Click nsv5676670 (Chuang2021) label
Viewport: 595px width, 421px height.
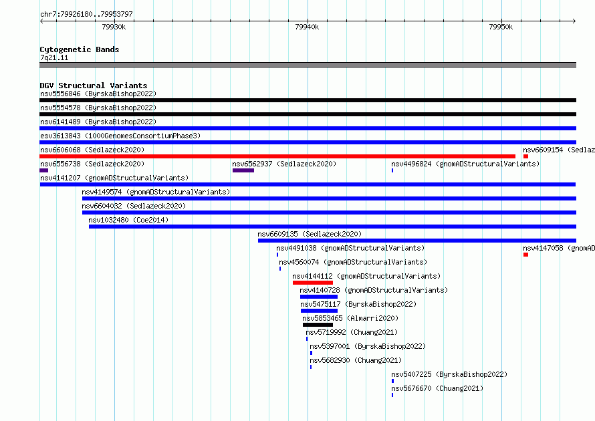(x=437, y=388)
